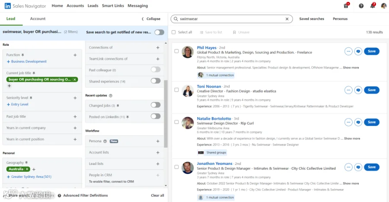Toggle the Shared experiences filter
Screen dimensions: 389x202
tap(156, 81)
